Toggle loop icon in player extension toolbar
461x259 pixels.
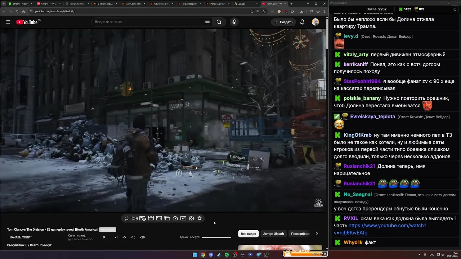click(x=126, y=218)
